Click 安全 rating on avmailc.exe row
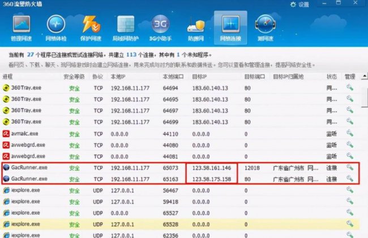 74,134
